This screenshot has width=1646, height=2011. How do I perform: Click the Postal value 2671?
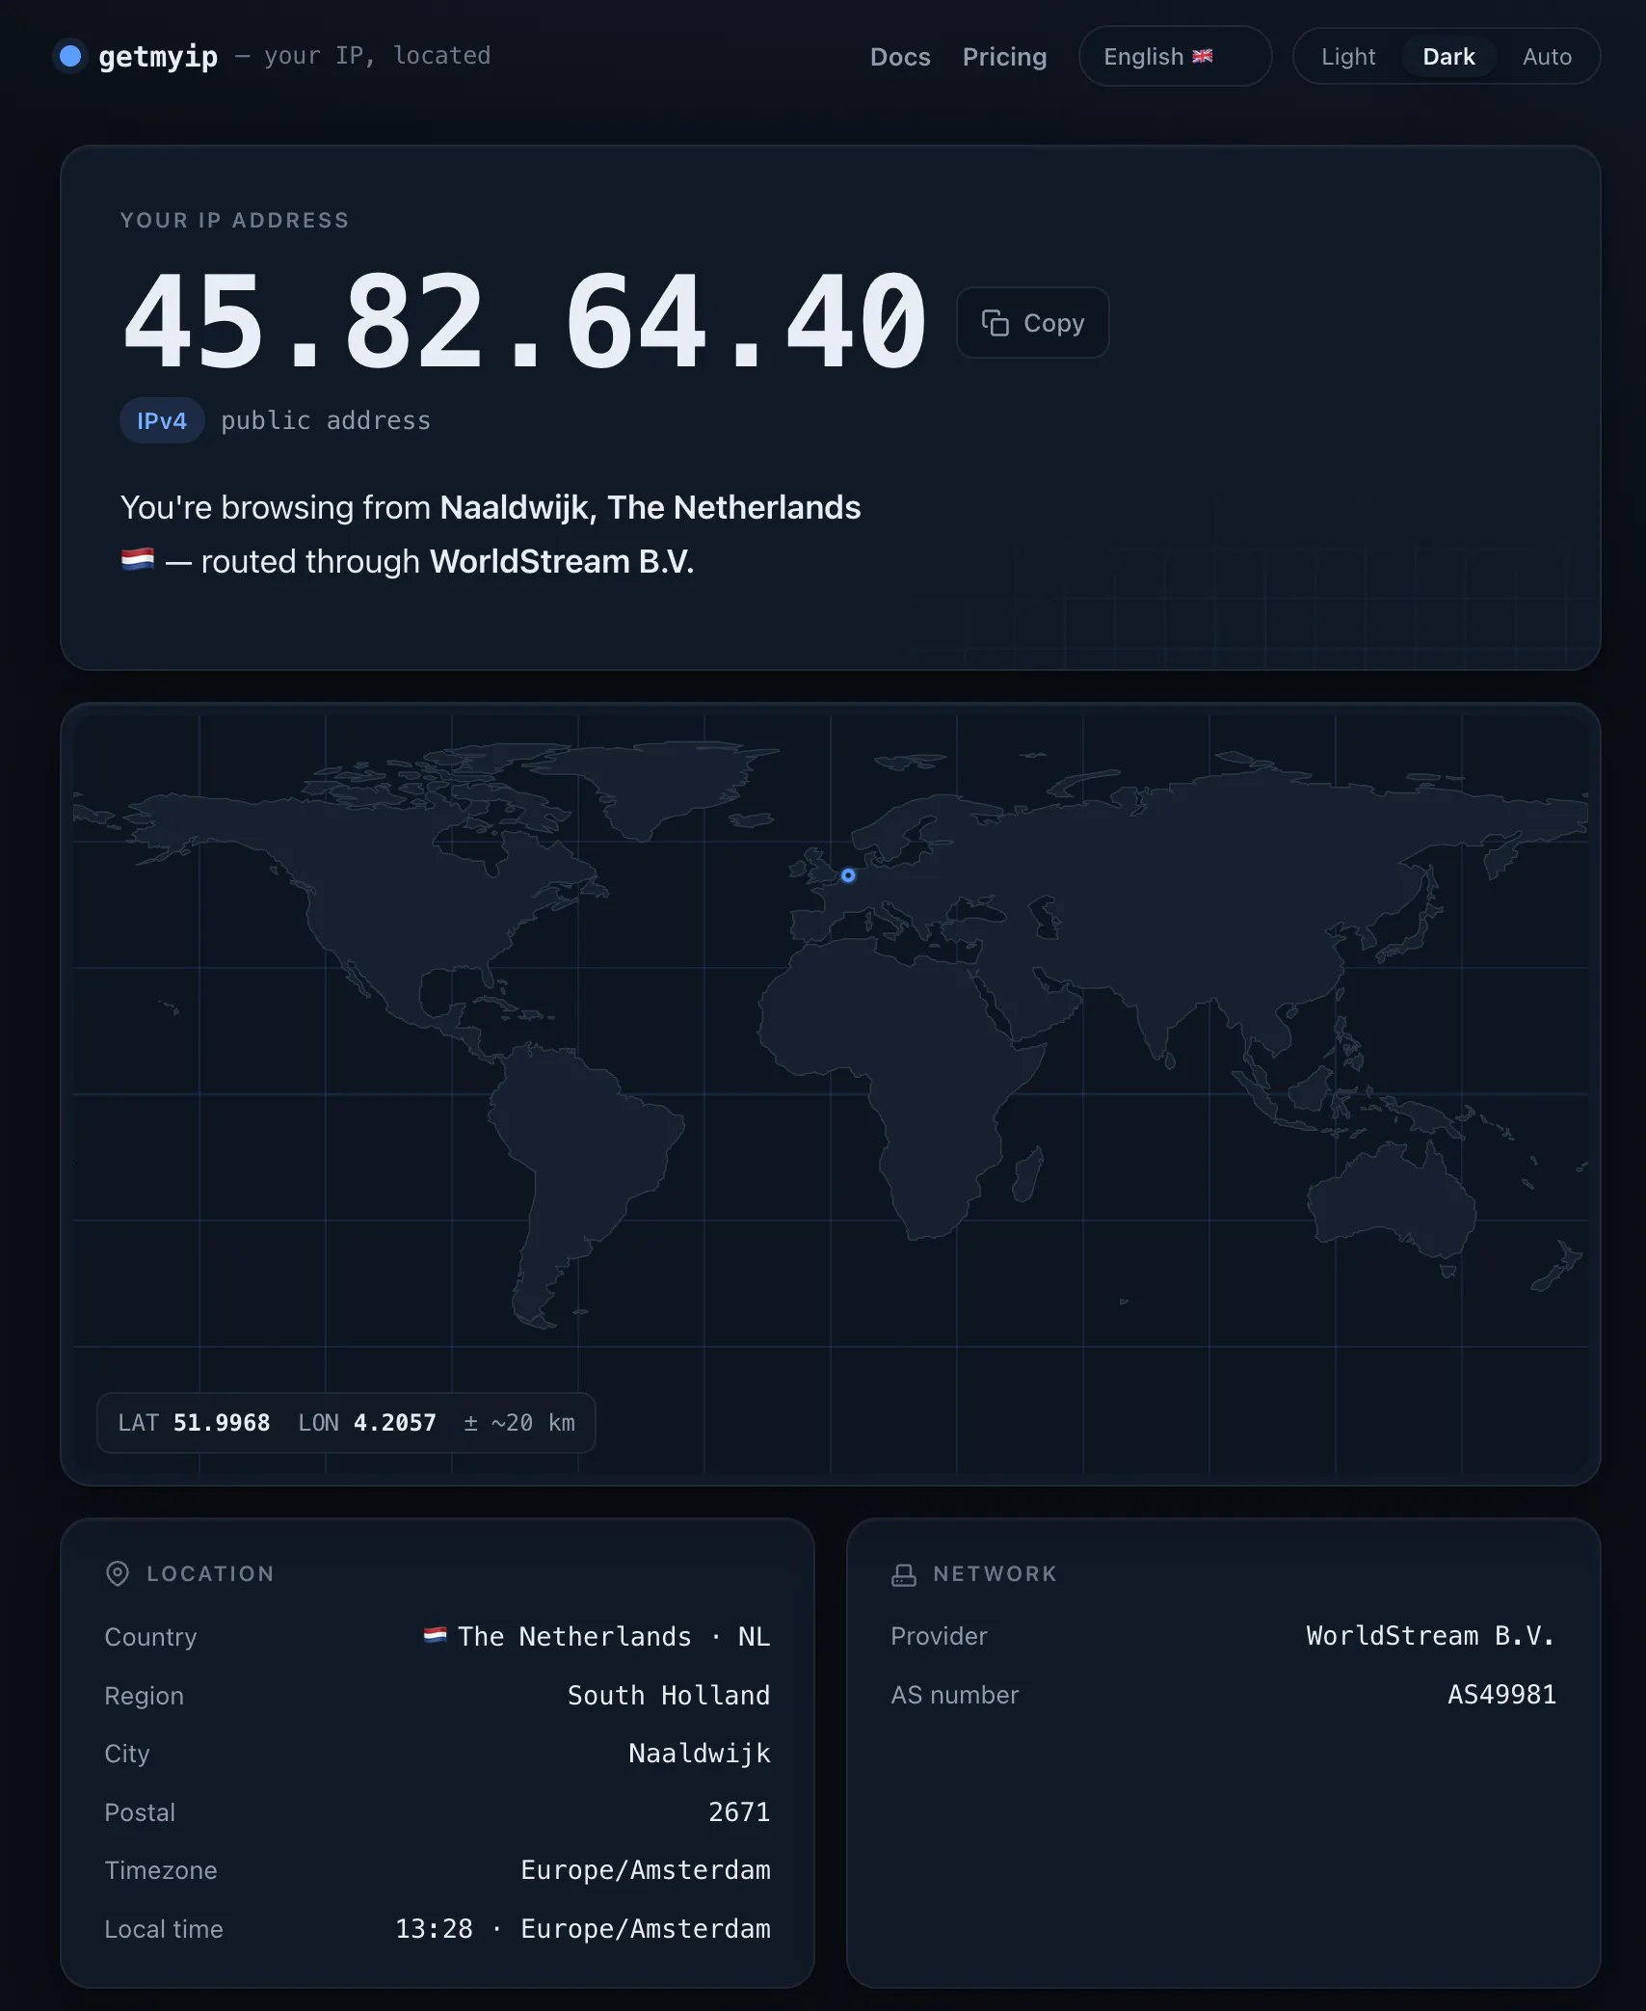739,1811
